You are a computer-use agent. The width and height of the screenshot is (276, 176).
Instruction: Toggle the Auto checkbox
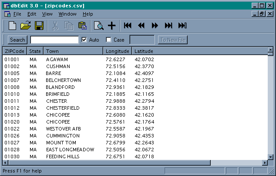coord(84,40)
